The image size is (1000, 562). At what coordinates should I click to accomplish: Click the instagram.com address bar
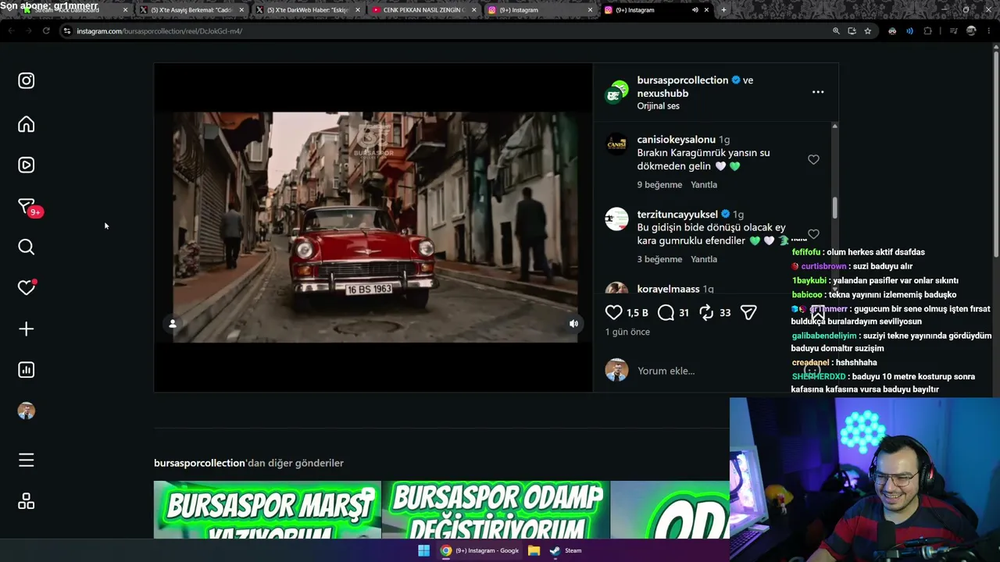pos(445,31)
